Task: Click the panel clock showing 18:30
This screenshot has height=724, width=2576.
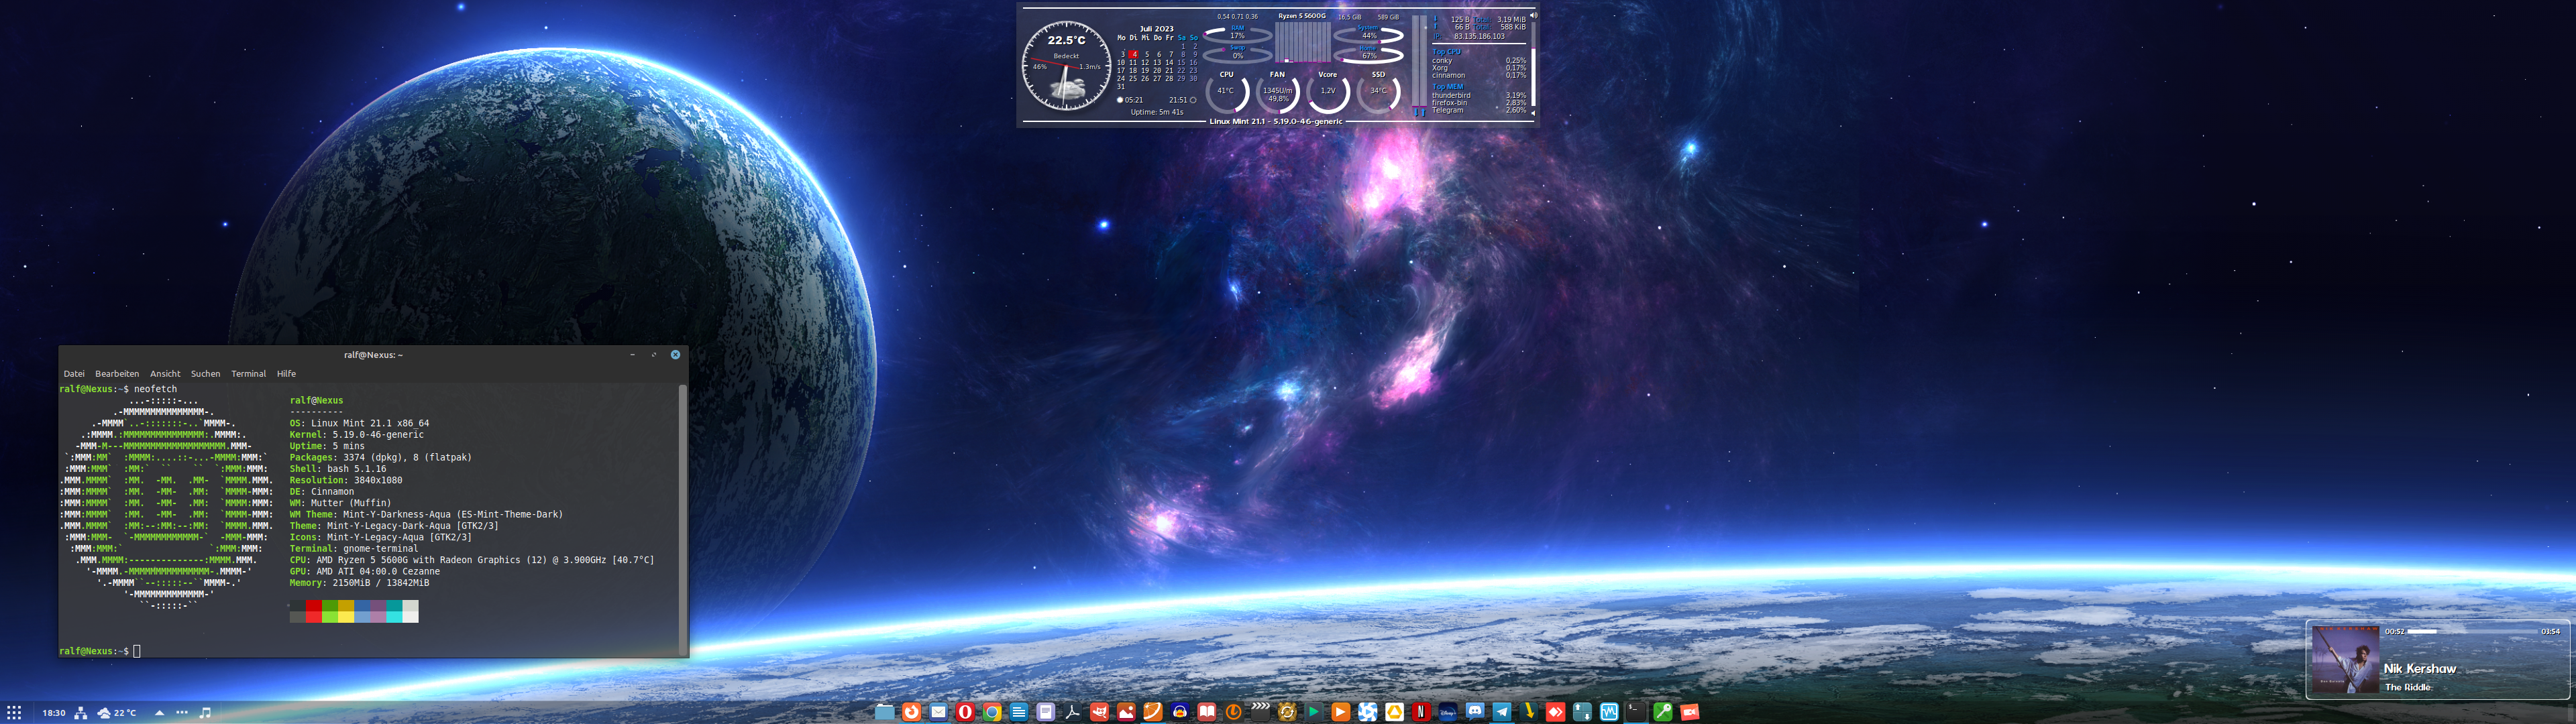Action: click(x=54, y=713)
